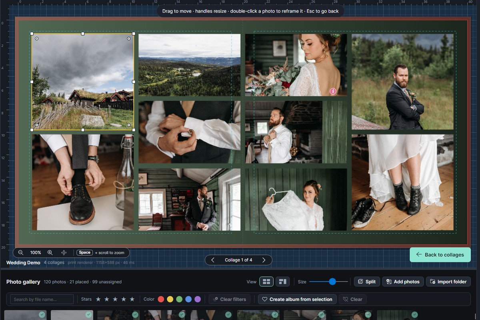
Task: Select the groom by window photo
Action: [x=190, y=199]
